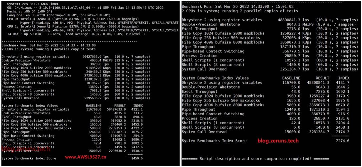Click the Language en_US.utf8 line
The width and height of the screenshot is (362, 167).
(62, 14)
